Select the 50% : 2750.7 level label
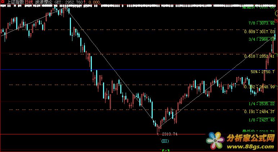Image resolution: width=278 pixels, height=152 pixels. pyautogui.click(x=263, y=72)
